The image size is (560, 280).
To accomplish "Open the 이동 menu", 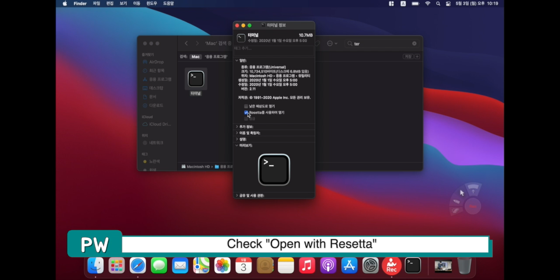I will [136, 3].
